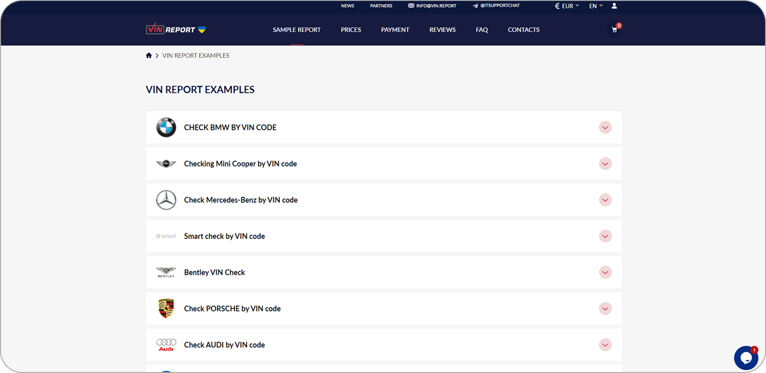This screenshot has width=766, height=373.
Task: Expand the BMW row chevron
Action: coord(605,128)
